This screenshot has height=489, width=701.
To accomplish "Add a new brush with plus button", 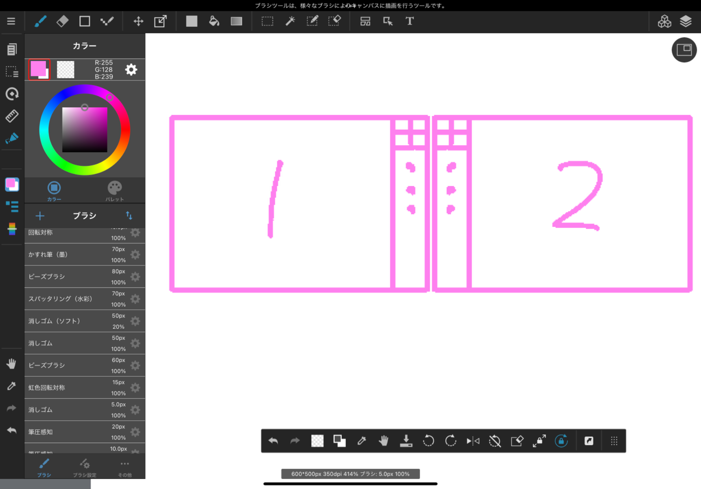I will (x=40, y=216).
